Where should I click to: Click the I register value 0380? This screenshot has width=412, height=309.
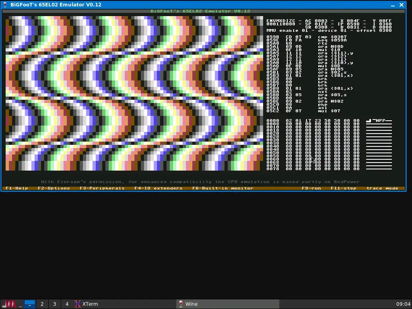(x=385, y=24)
